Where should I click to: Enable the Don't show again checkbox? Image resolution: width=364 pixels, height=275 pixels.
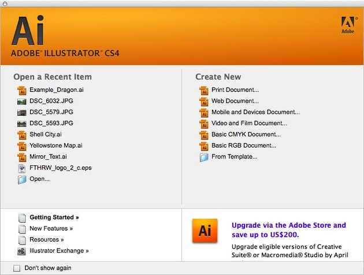click(x=17, y=268)
